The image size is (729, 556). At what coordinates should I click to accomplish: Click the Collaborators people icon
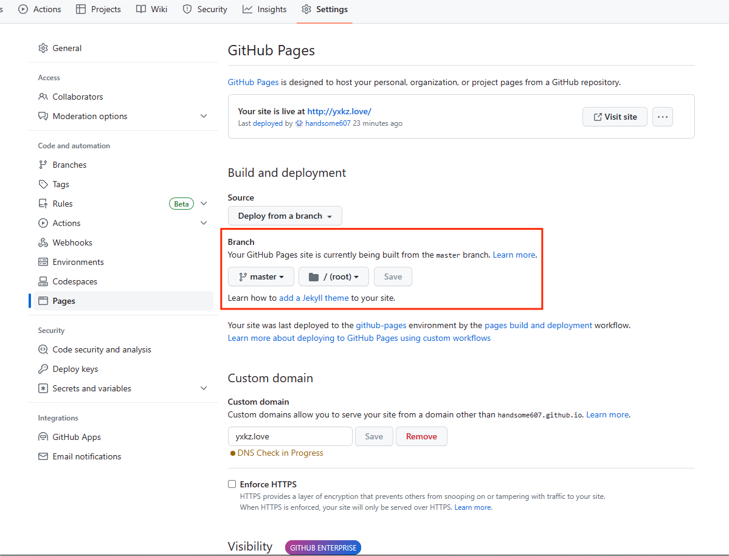coord(43,97)
